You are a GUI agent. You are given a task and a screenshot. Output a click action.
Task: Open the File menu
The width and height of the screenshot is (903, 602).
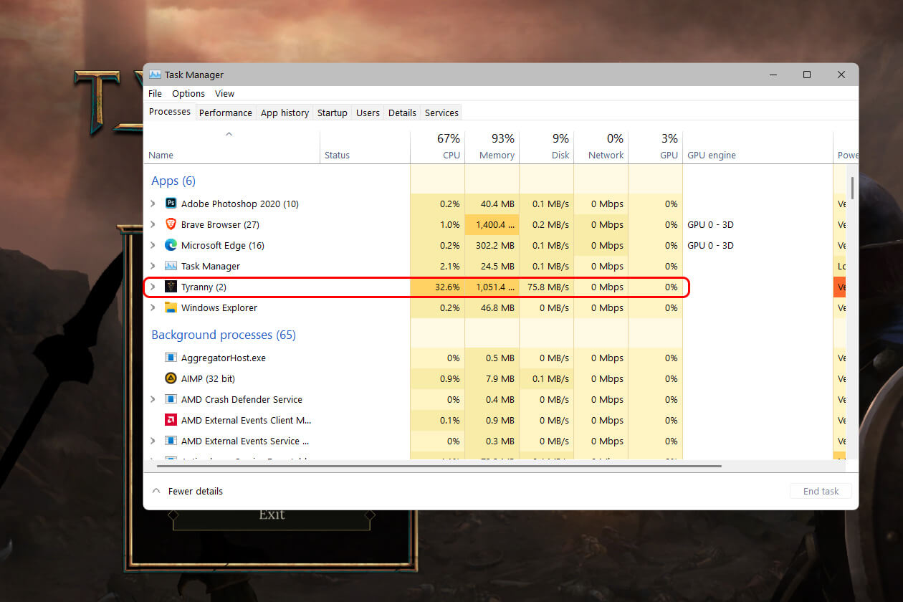click(x=155, y=94)
